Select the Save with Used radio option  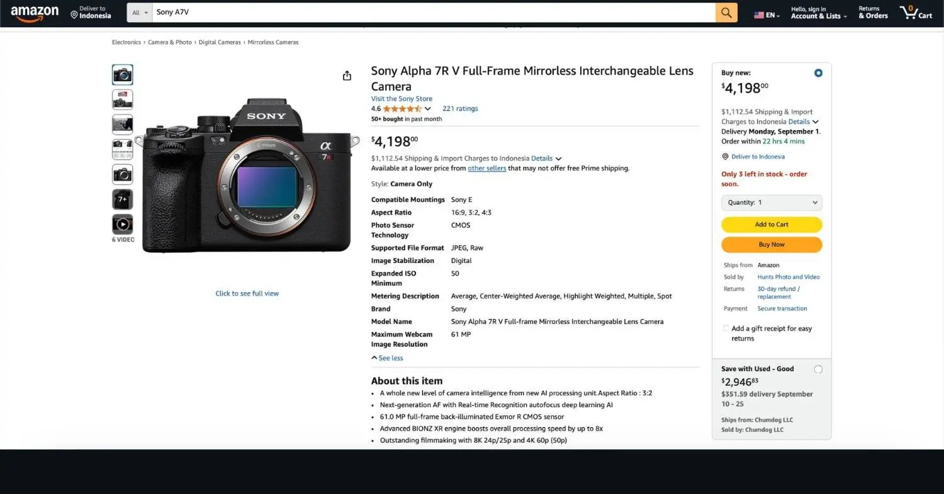click(818, 369)
